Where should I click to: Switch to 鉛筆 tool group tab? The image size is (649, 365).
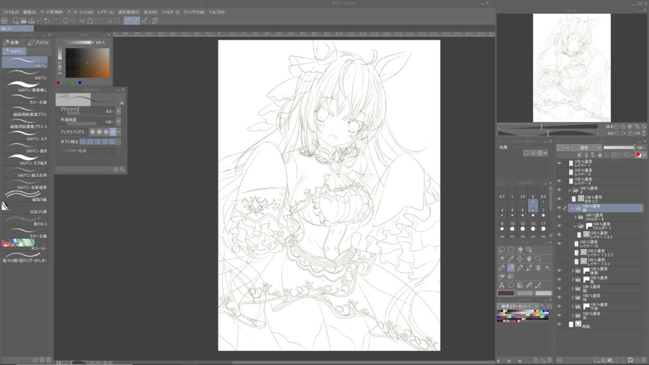pyautogui.click(x=13, y=42)
